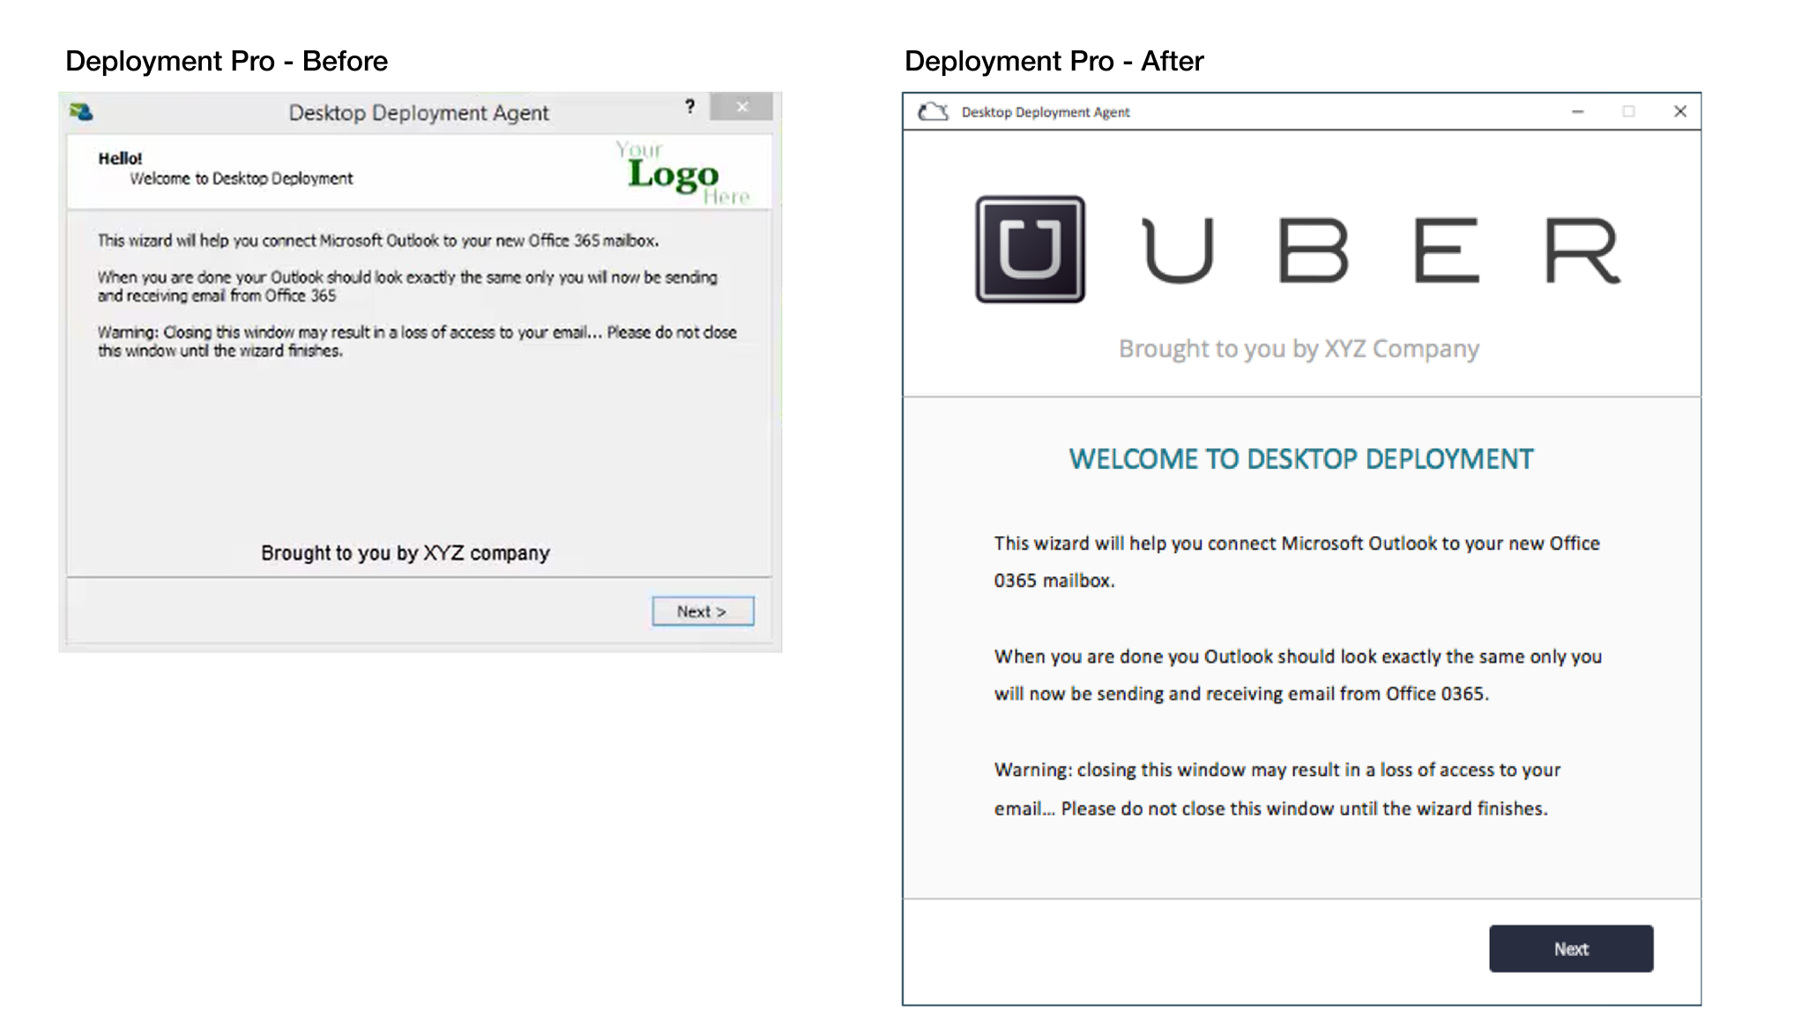This screenshot has height=1028, width=1809.
Task: Close the Before Desktop Deployment Agent window
Action: tap(741, 107)
